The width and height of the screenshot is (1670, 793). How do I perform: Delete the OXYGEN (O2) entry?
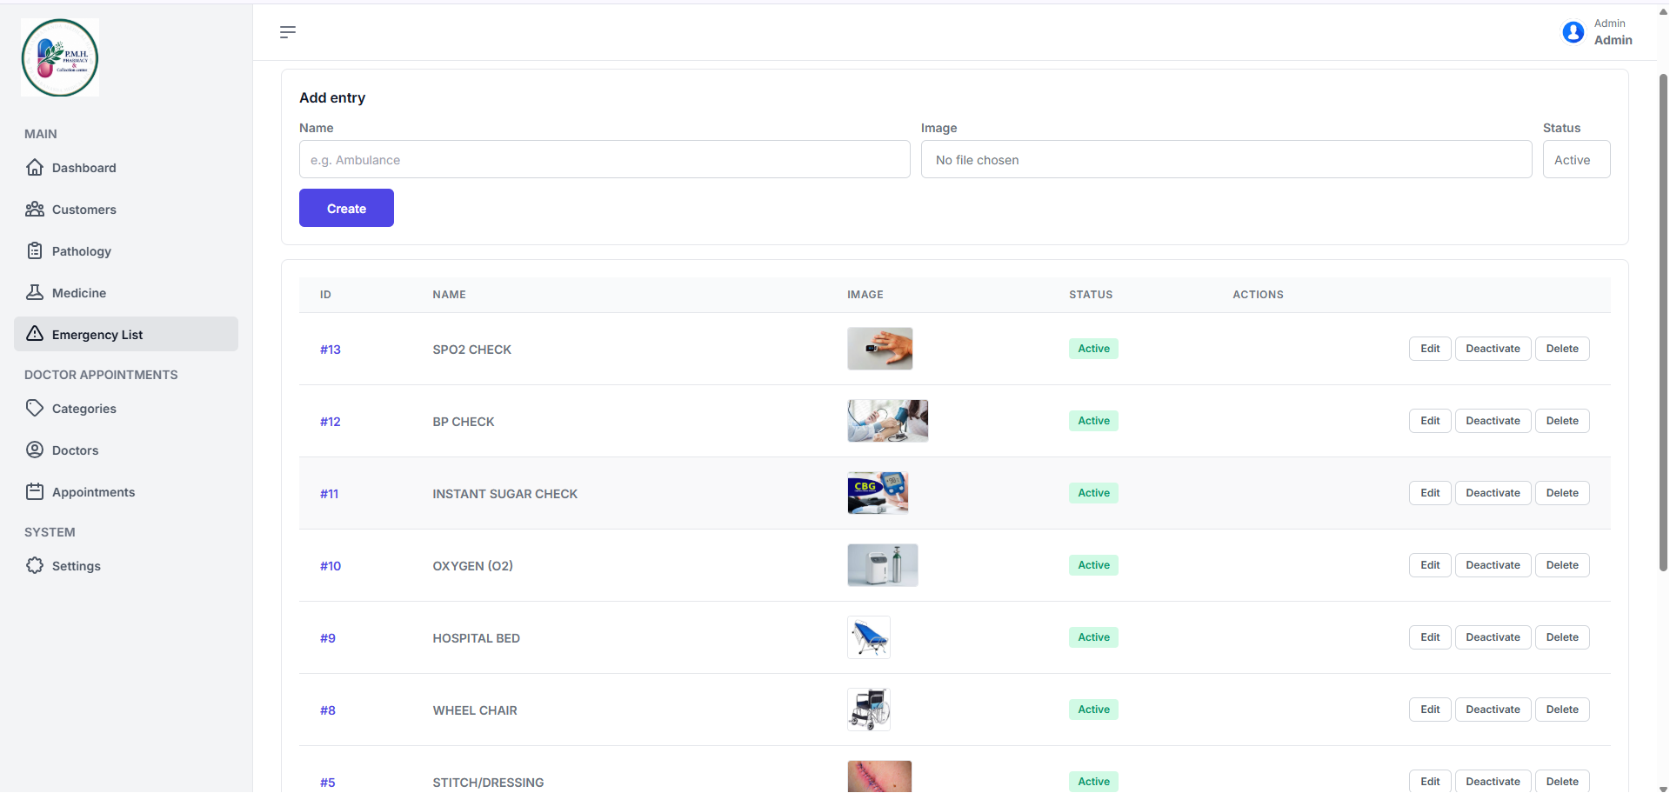coord(1562,565)
